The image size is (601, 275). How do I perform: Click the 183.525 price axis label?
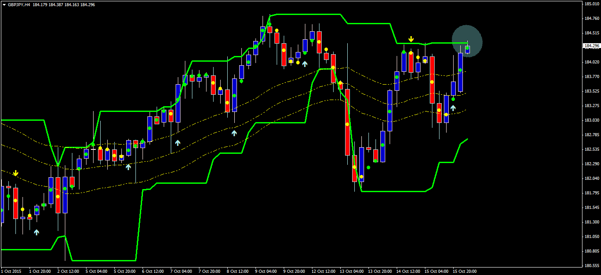pos(592,91)
